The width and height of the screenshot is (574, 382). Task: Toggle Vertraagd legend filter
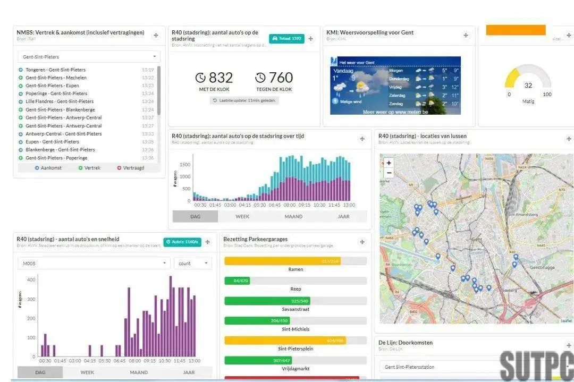[x=131, y=168]
